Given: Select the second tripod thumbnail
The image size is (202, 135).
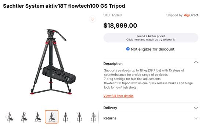Looking at the screenshot, I should click(x=24, y=117).
